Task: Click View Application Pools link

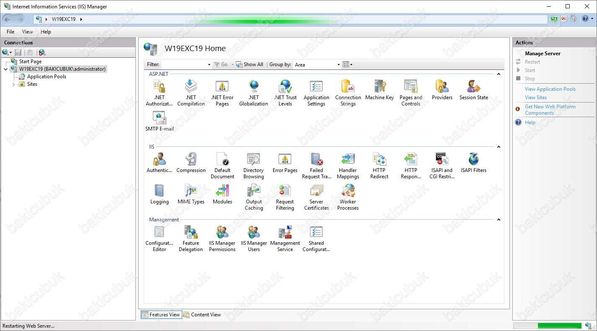Action: coord(550,89)
